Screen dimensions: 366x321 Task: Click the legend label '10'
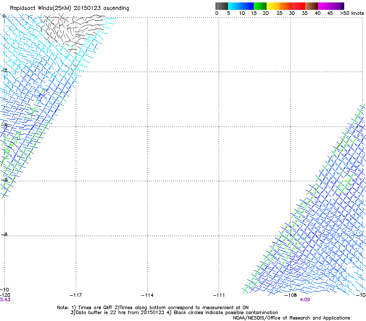(x=242, y=13)
